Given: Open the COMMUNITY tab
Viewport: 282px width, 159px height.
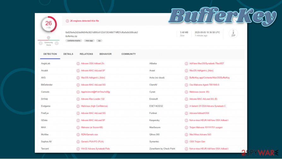Looking at the screenshot, I should pos(128,54).
